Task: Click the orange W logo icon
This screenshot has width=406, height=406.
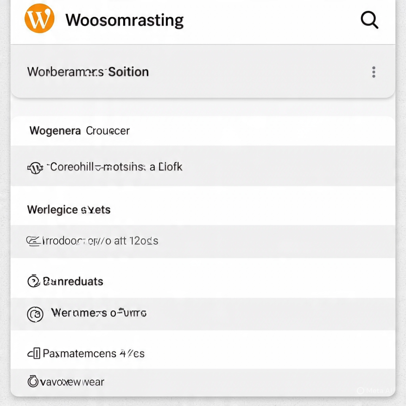Action: (39, 18)
